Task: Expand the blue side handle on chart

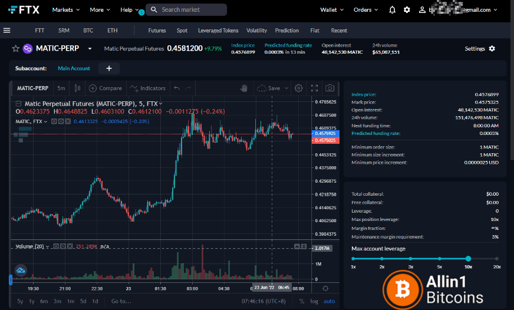Action: tap(11, 279)
